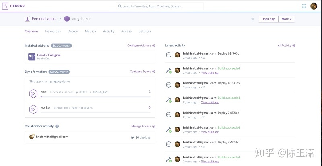Click the Collaborator activity info icon
Viewport: 322px width, 166px height.
(x=57, y=126)
